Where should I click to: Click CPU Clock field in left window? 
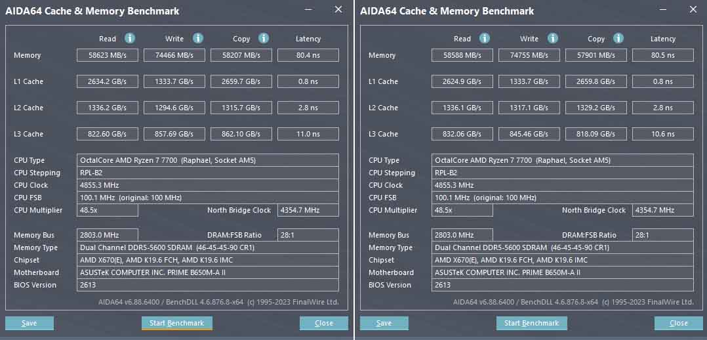pos(208,185)
